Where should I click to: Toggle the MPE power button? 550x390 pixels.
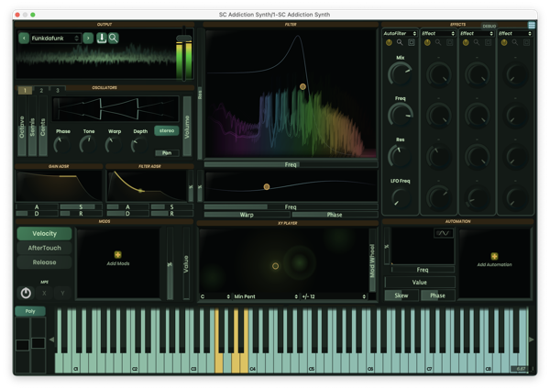26,293
